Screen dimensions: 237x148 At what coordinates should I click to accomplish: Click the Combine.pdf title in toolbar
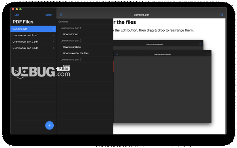click(141, 15)
